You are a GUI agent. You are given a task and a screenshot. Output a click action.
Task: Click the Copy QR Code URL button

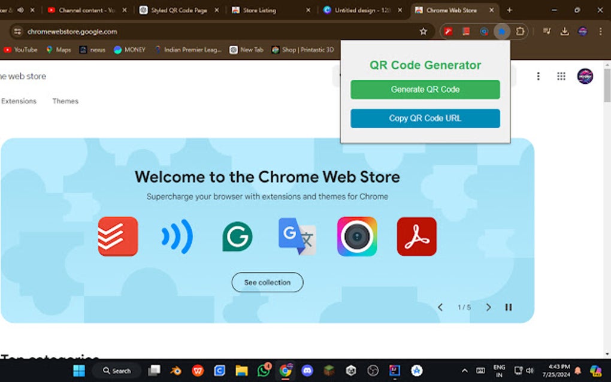pos(425,119)
